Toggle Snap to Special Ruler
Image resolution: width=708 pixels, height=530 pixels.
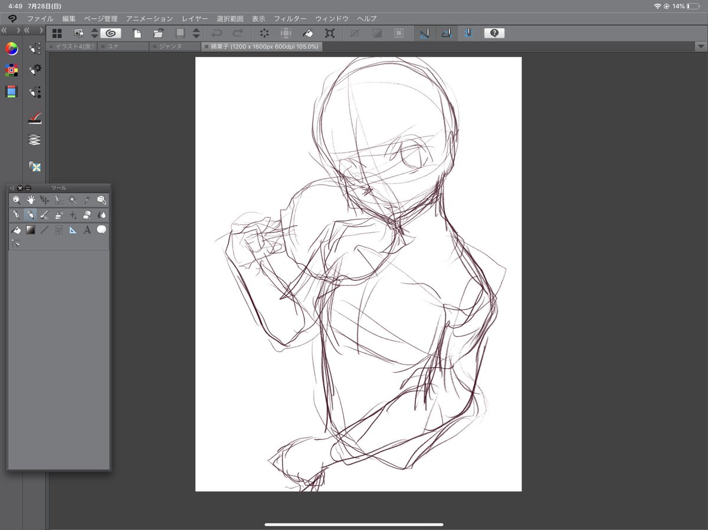coord(447,33)
